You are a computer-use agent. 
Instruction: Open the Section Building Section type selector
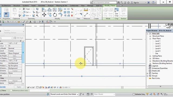tap(12, 32)
